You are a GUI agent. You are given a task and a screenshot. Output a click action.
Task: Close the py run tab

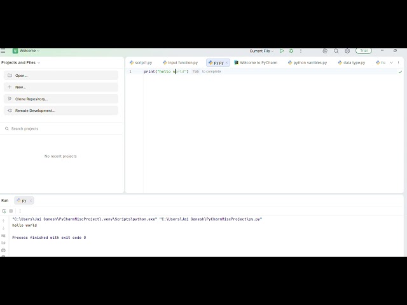click(31, 201)
